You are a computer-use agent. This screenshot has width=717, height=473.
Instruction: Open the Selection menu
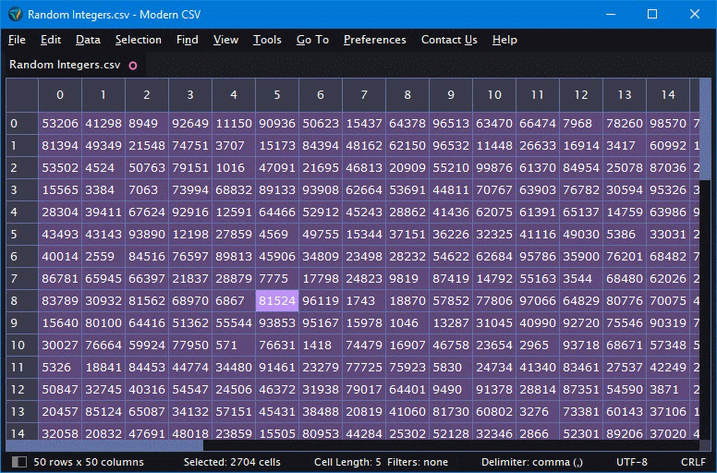[x=138, y=40]
